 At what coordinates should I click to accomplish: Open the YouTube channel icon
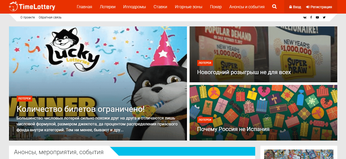pyautogui.click(x=318, y=17)
